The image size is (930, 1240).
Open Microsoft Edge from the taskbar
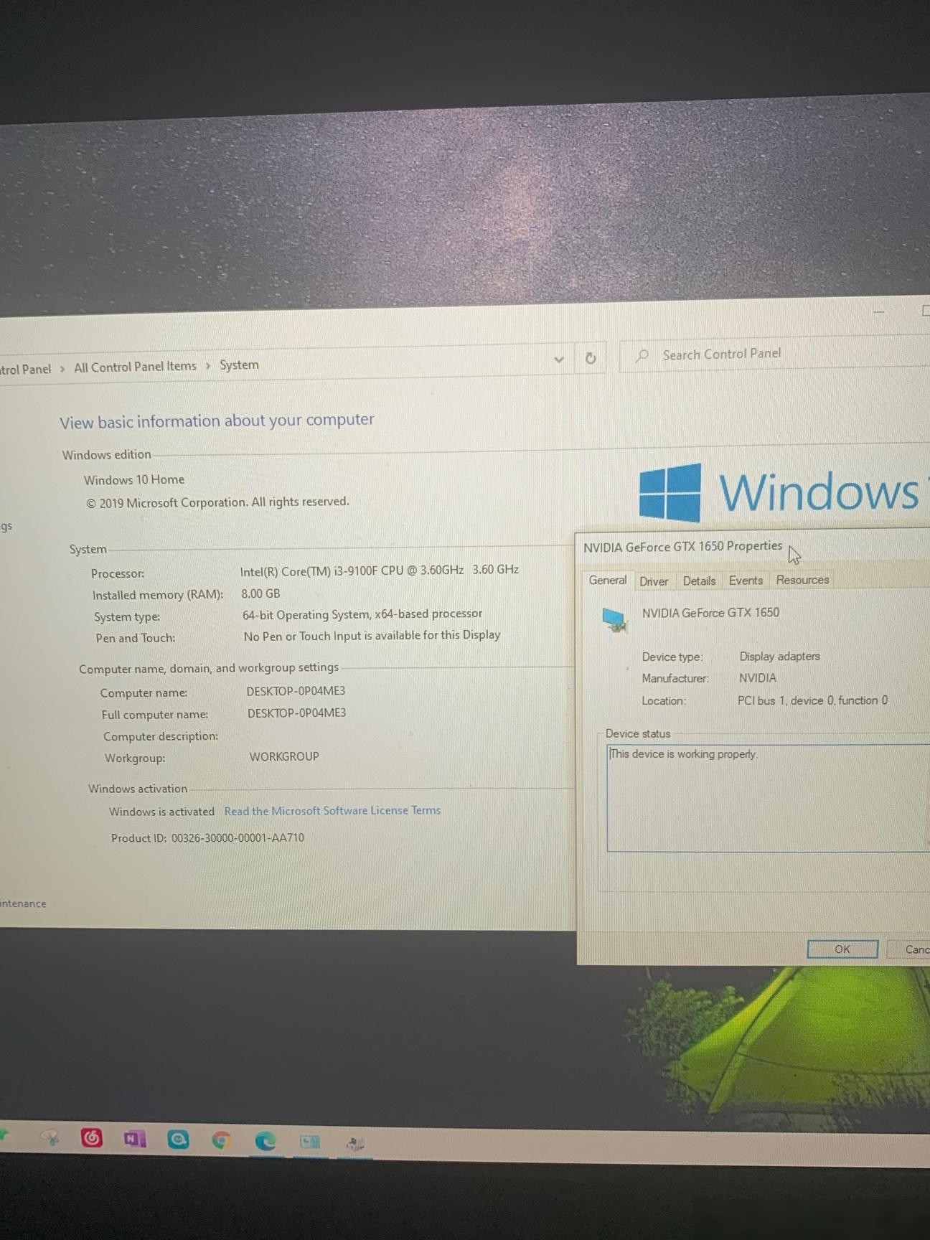tap(266, 1140)
